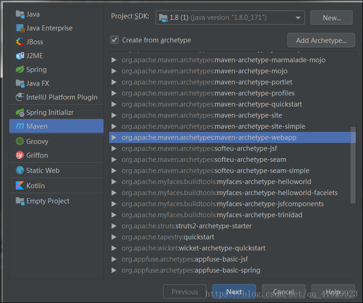Click the Help button
The width and height of the screenshot is (363, 303).
tap(333, 291)
